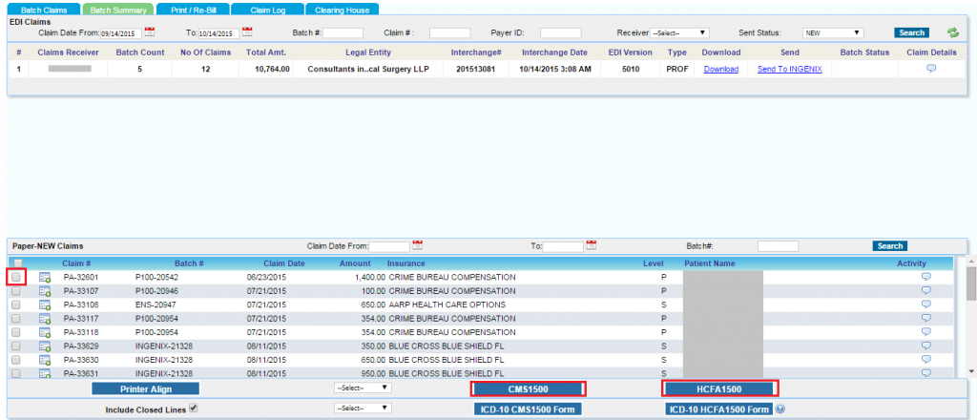This screenshot has width=977, height=420.
Task: Open calendar for Paper claims To date
Action: (x=592, y=245)
